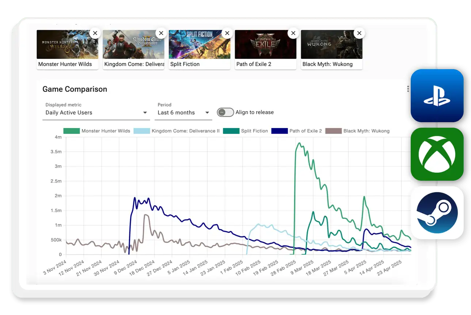
Task: Open the Split Fiction game title
Action: tap(185, 64)
